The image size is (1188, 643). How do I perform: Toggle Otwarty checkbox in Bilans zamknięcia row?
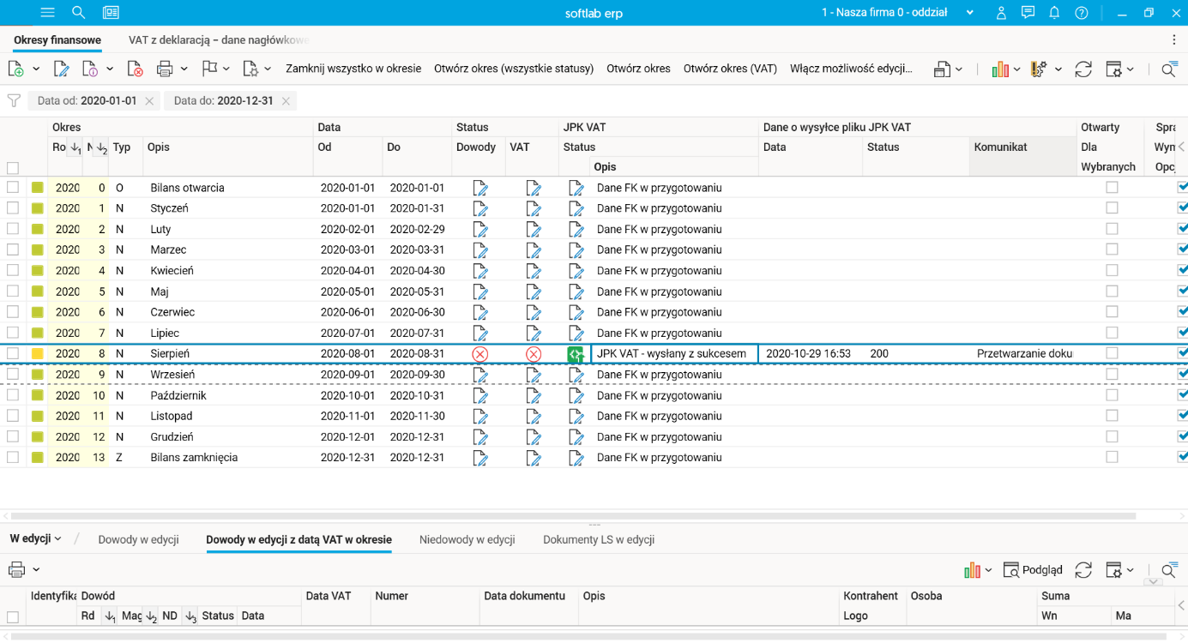pyautogui.click(x=1112, y=457)
